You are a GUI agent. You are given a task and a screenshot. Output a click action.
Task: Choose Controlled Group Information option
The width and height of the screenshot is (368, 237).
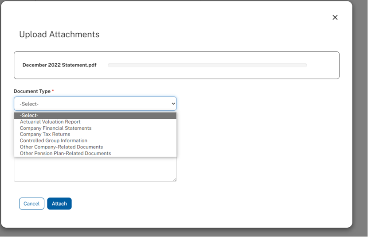tap(95, 141)
